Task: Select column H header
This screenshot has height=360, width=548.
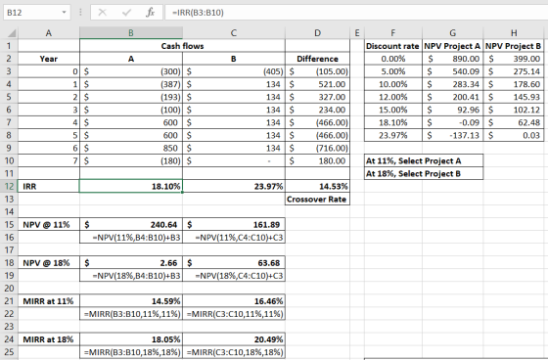Action: [x=514, y=33]
